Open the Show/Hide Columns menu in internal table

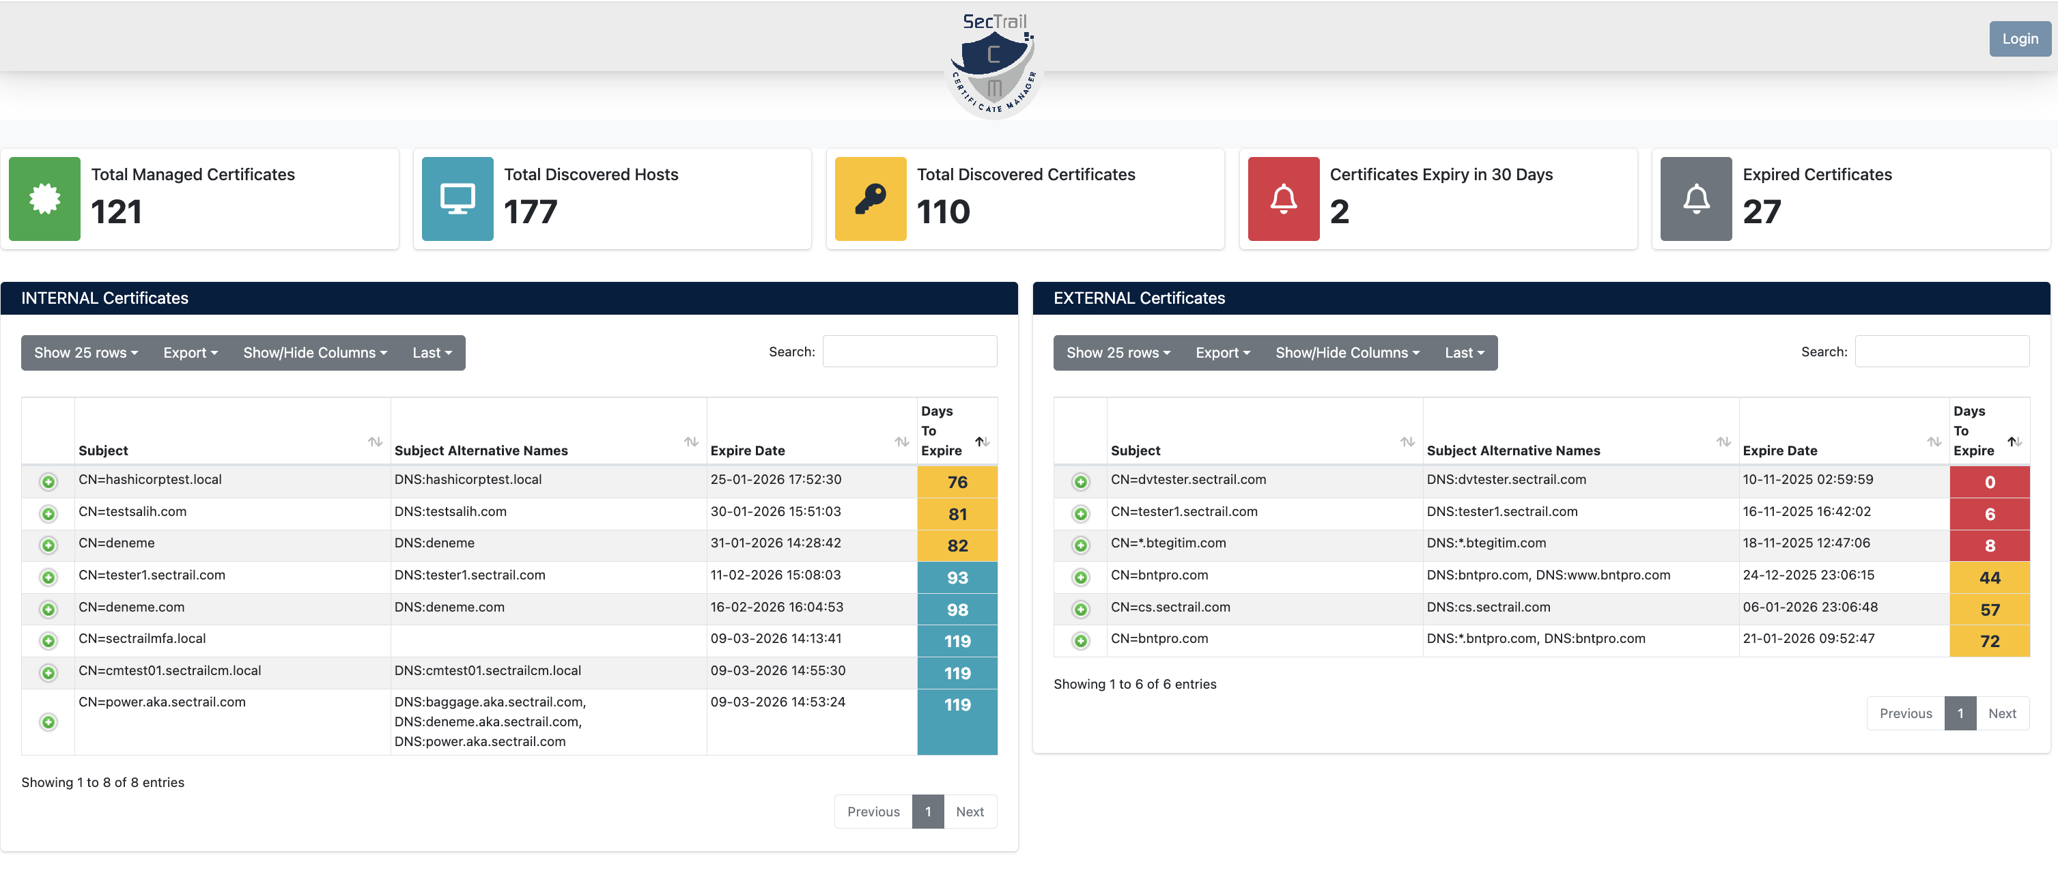click(315, 352)
